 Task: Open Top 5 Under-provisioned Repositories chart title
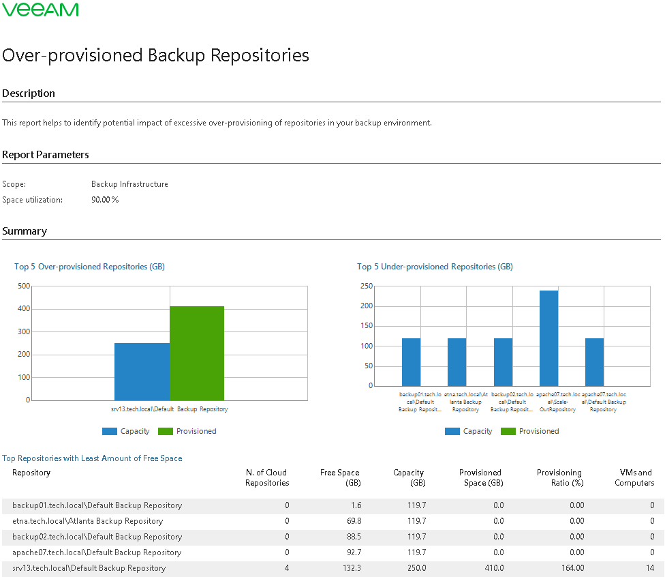[435, 267]
